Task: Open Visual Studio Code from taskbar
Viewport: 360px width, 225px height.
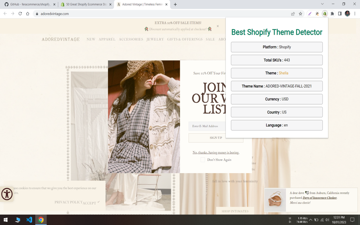Action: click(x=29, y=220)
